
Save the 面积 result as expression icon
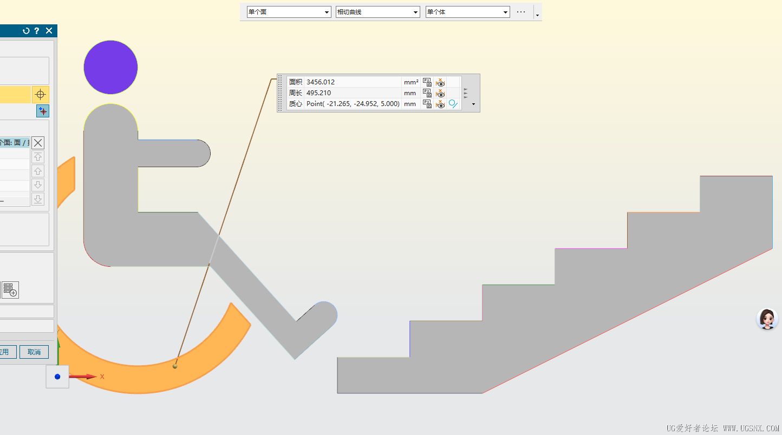427,82
